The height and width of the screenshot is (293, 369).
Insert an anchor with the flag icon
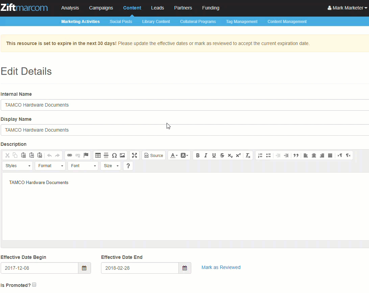point(86,155)
